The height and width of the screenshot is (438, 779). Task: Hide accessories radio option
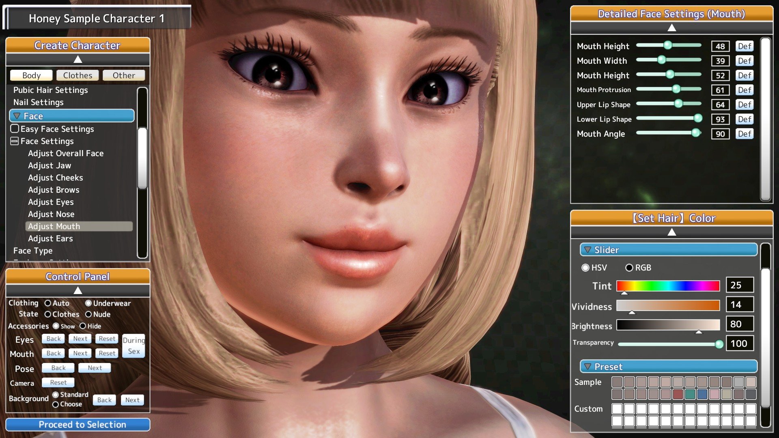83,326
